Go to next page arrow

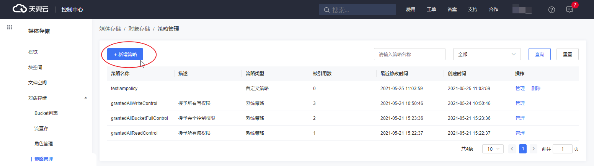tap(534, 149)
